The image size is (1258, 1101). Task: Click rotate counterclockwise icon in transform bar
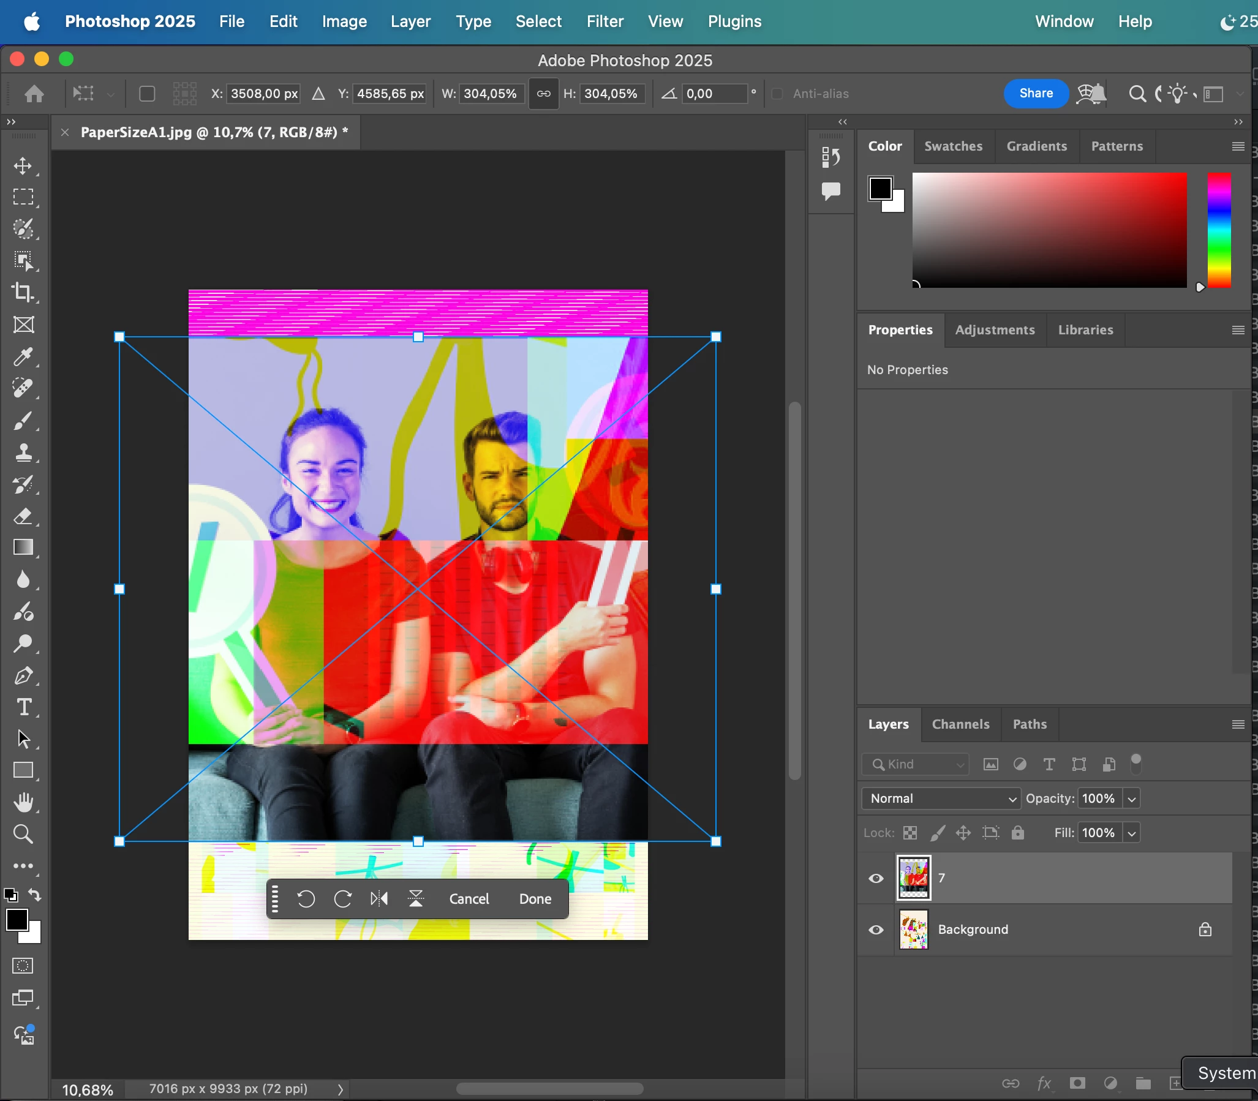[306, 899]
